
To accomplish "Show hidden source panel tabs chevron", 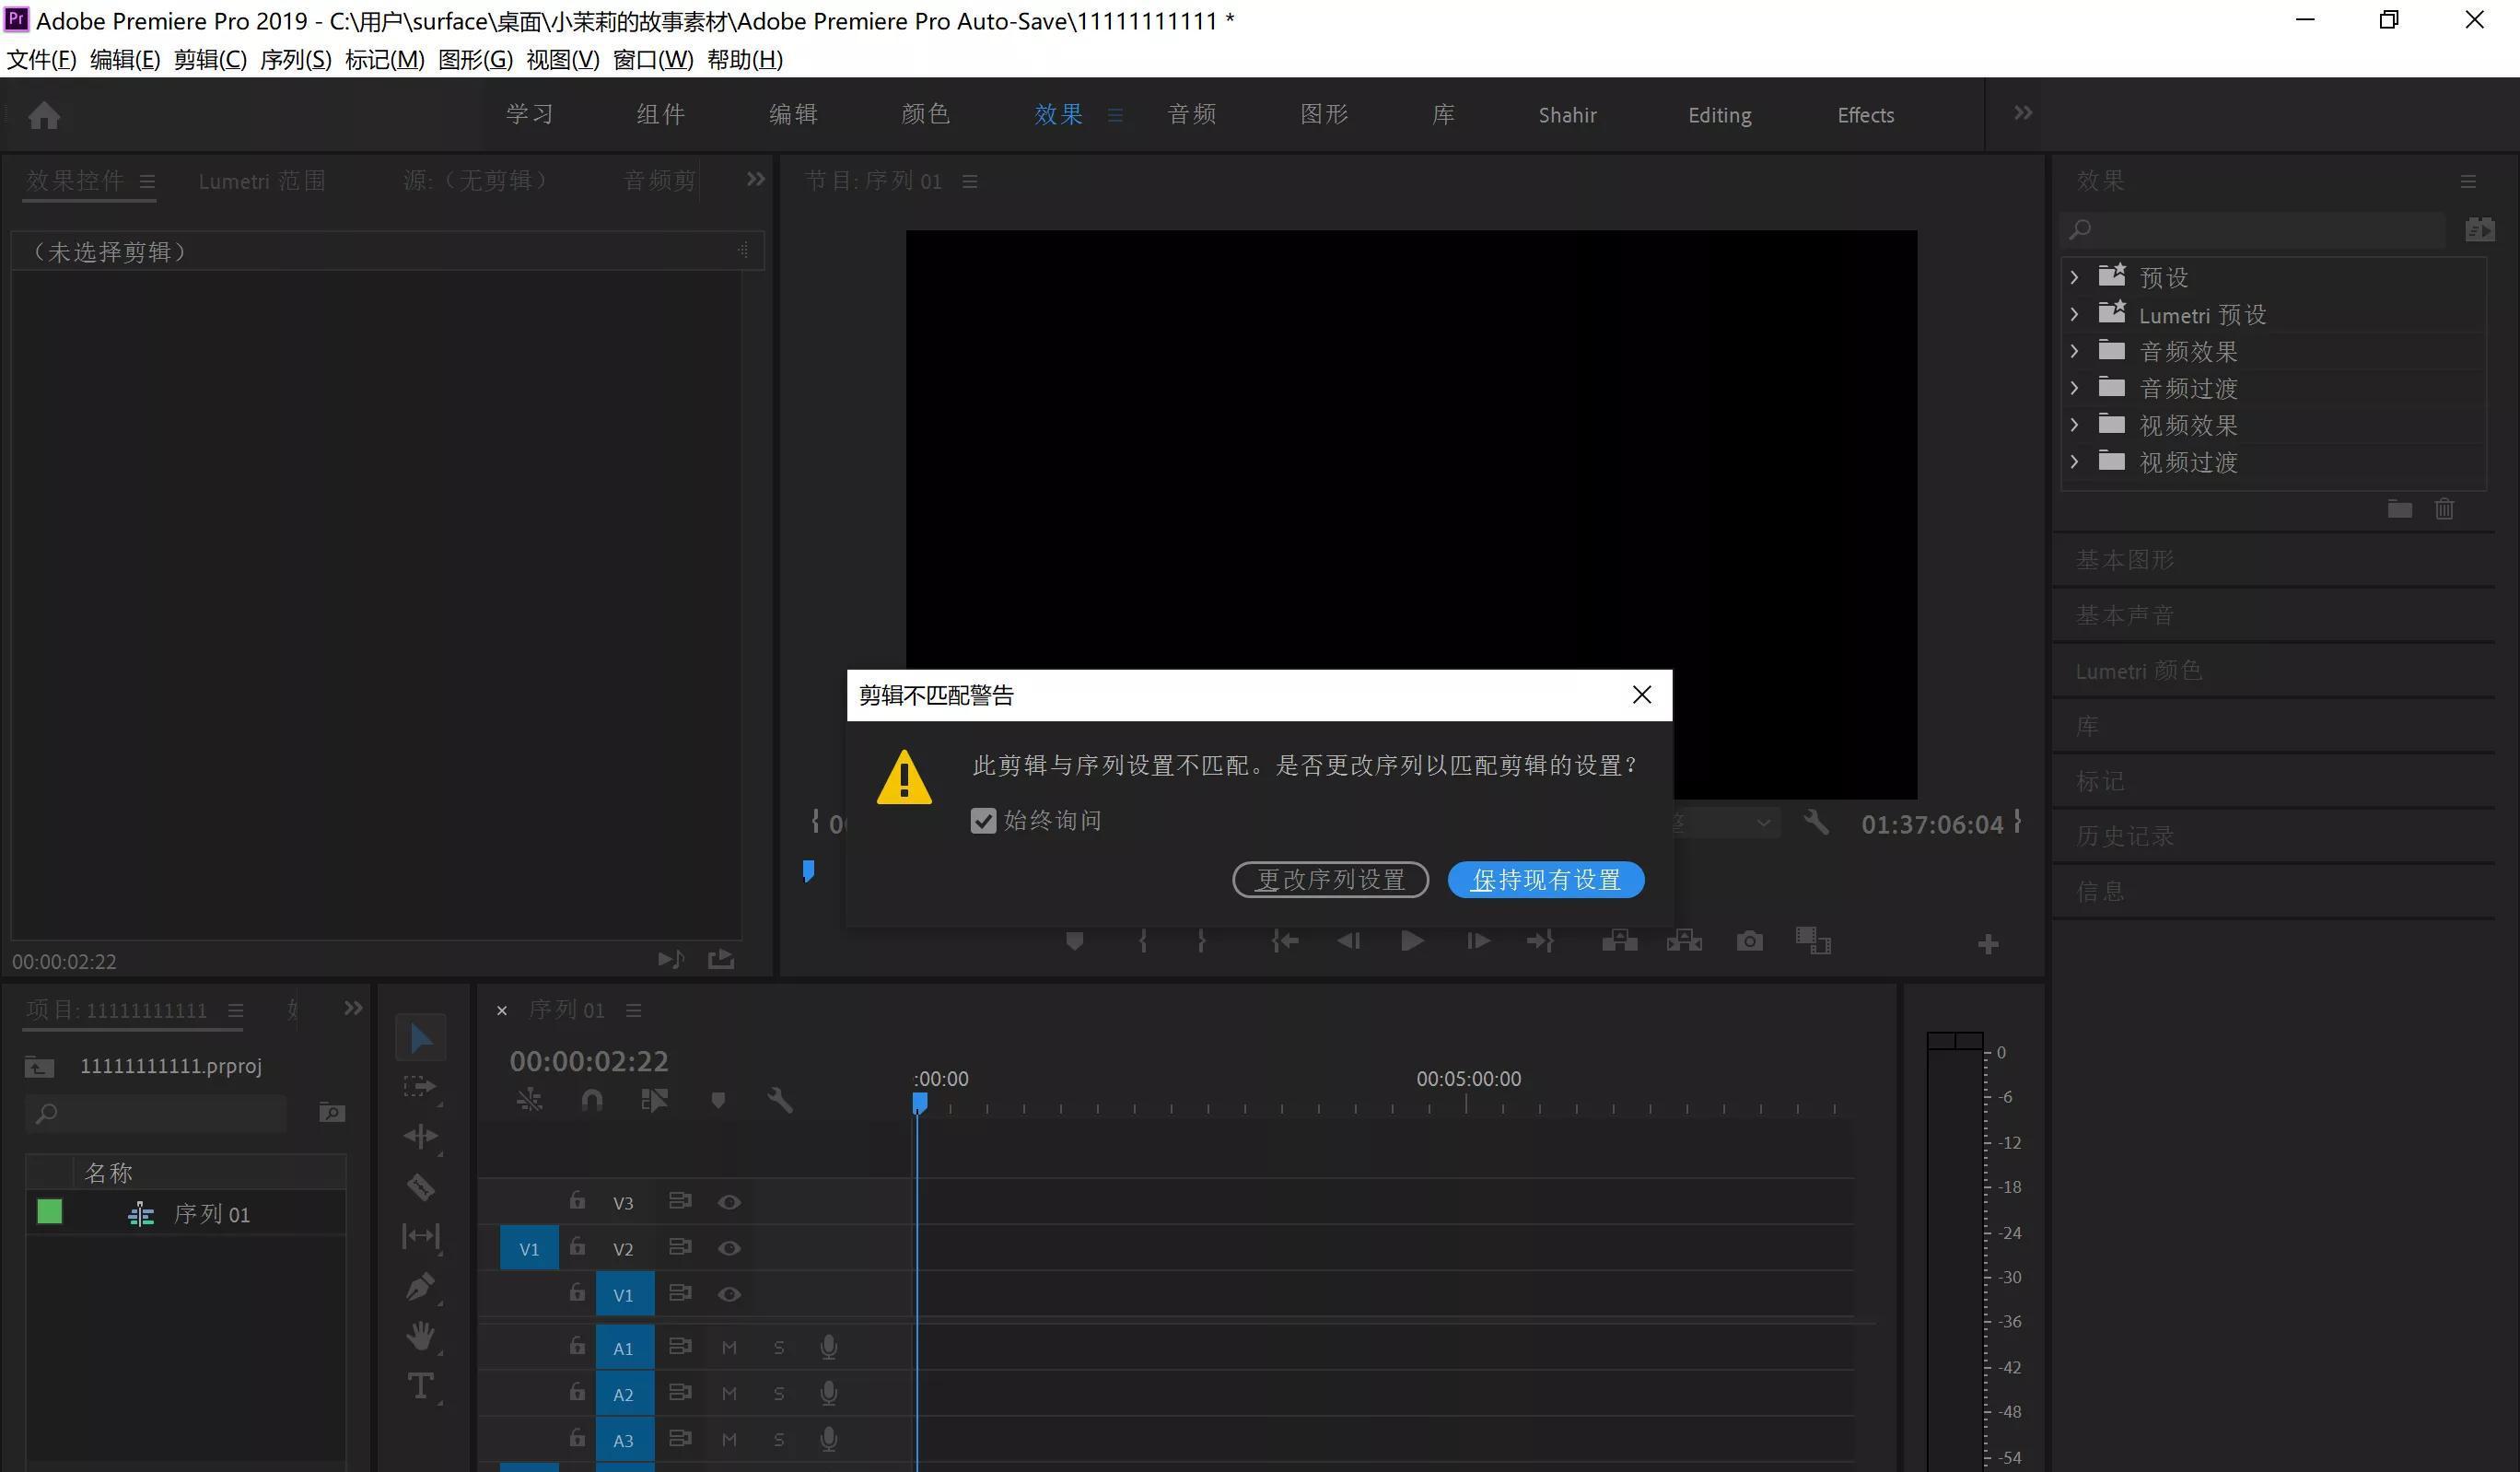I will 755,179.
